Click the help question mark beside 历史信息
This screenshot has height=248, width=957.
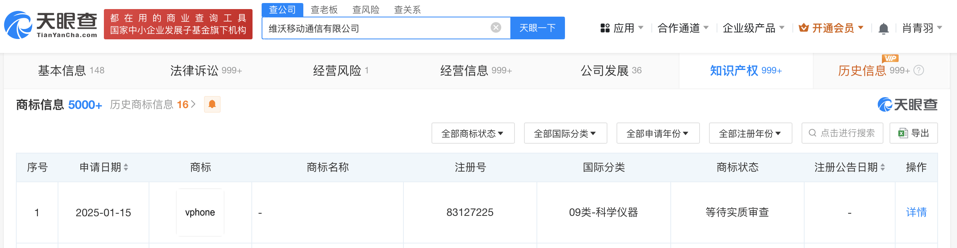pos(919,70)
